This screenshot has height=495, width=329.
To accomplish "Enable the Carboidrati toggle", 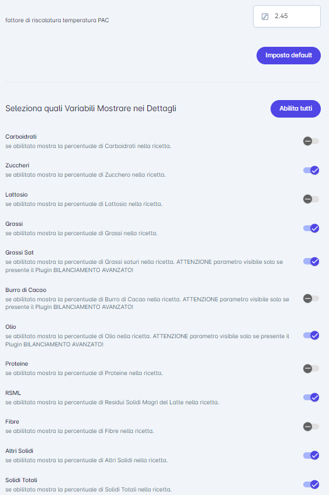I will pyautogui.click(x=311, y=141).
